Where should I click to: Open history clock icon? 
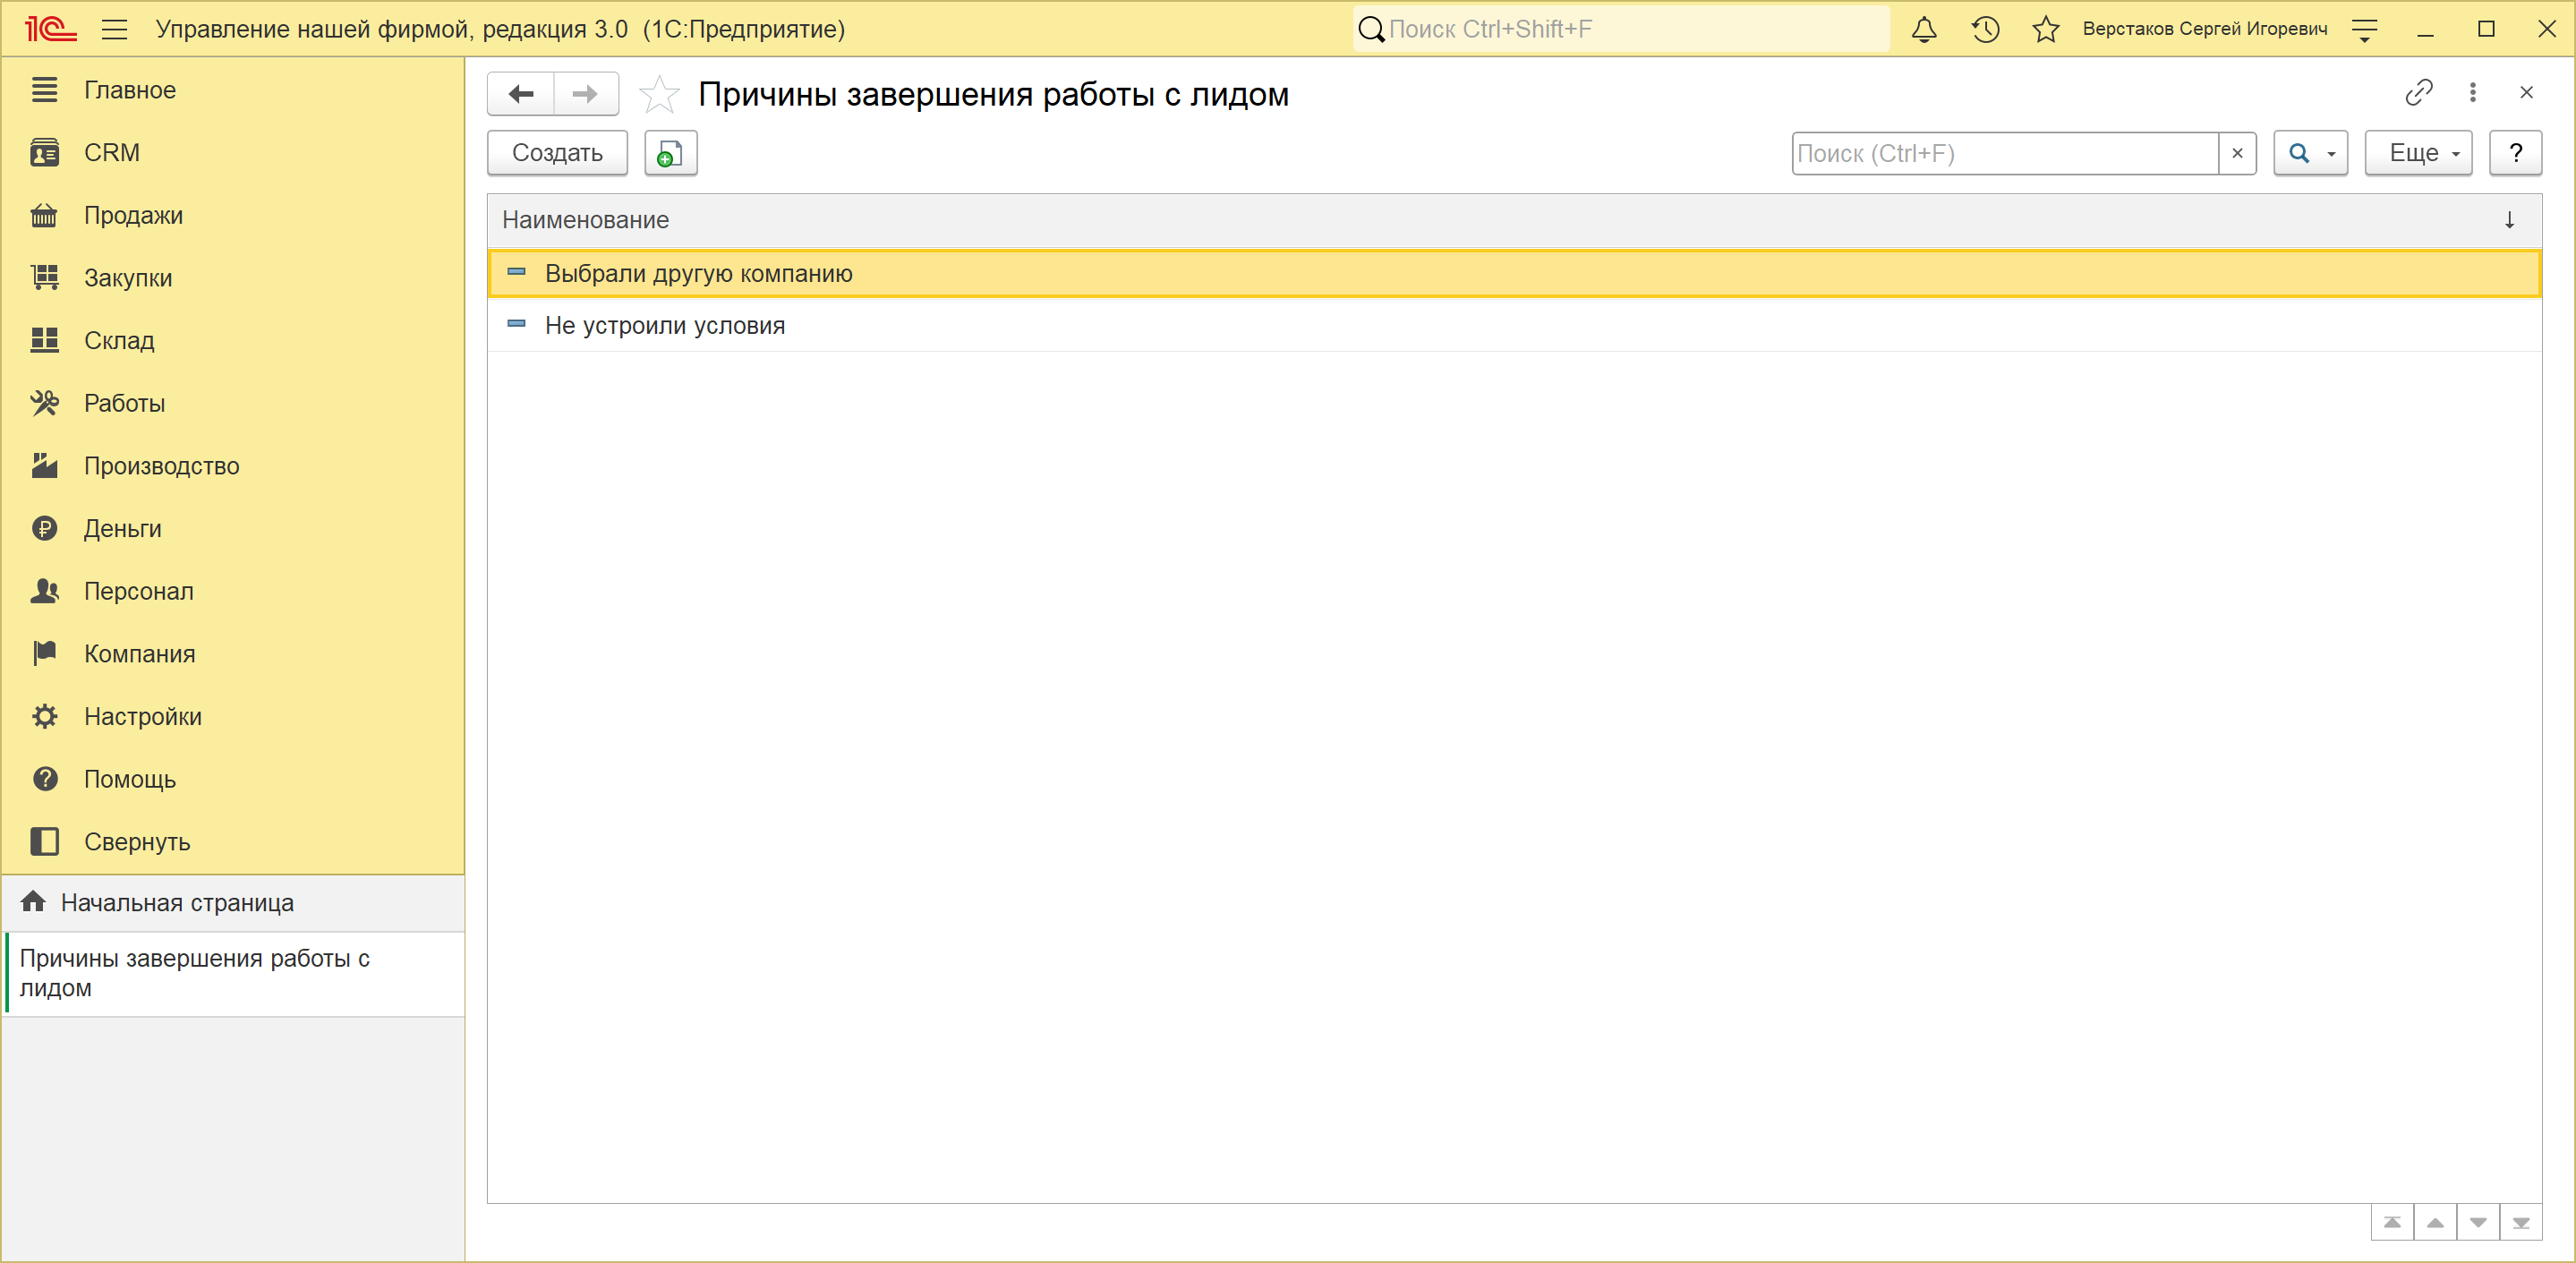[x=1985, y=29]
